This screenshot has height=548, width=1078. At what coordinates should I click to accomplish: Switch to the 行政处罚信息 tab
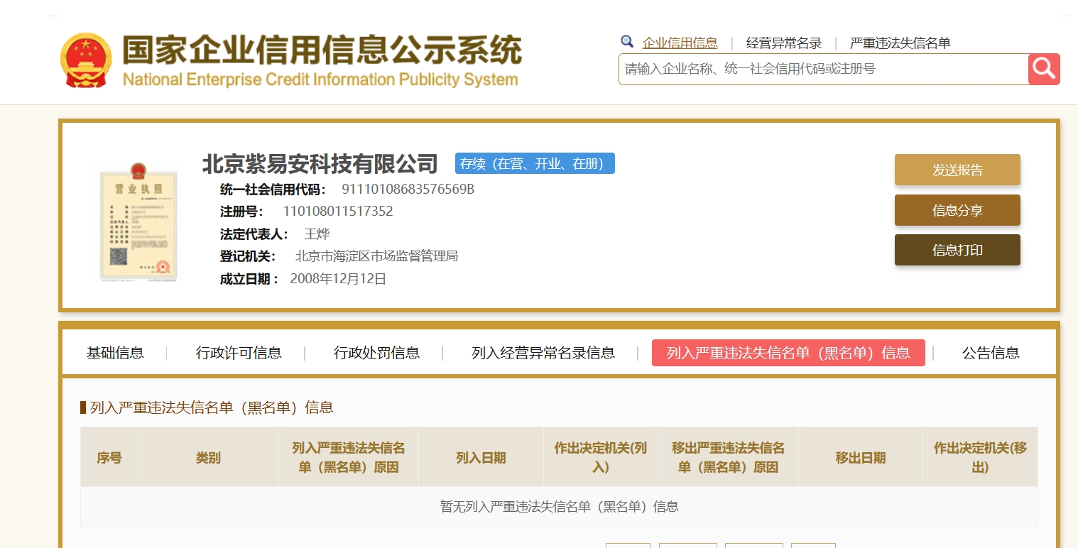coord(376,353)
